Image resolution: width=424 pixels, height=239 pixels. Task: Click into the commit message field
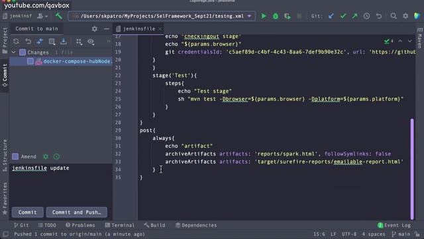pyautogui.click(x=60, y=185)
